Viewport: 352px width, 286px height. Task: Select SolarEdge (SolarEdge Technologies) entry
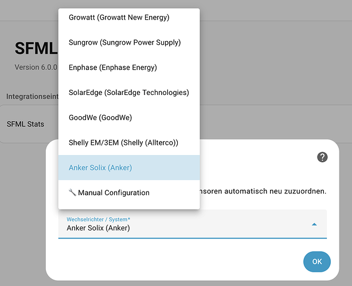(x=129, y=93)
